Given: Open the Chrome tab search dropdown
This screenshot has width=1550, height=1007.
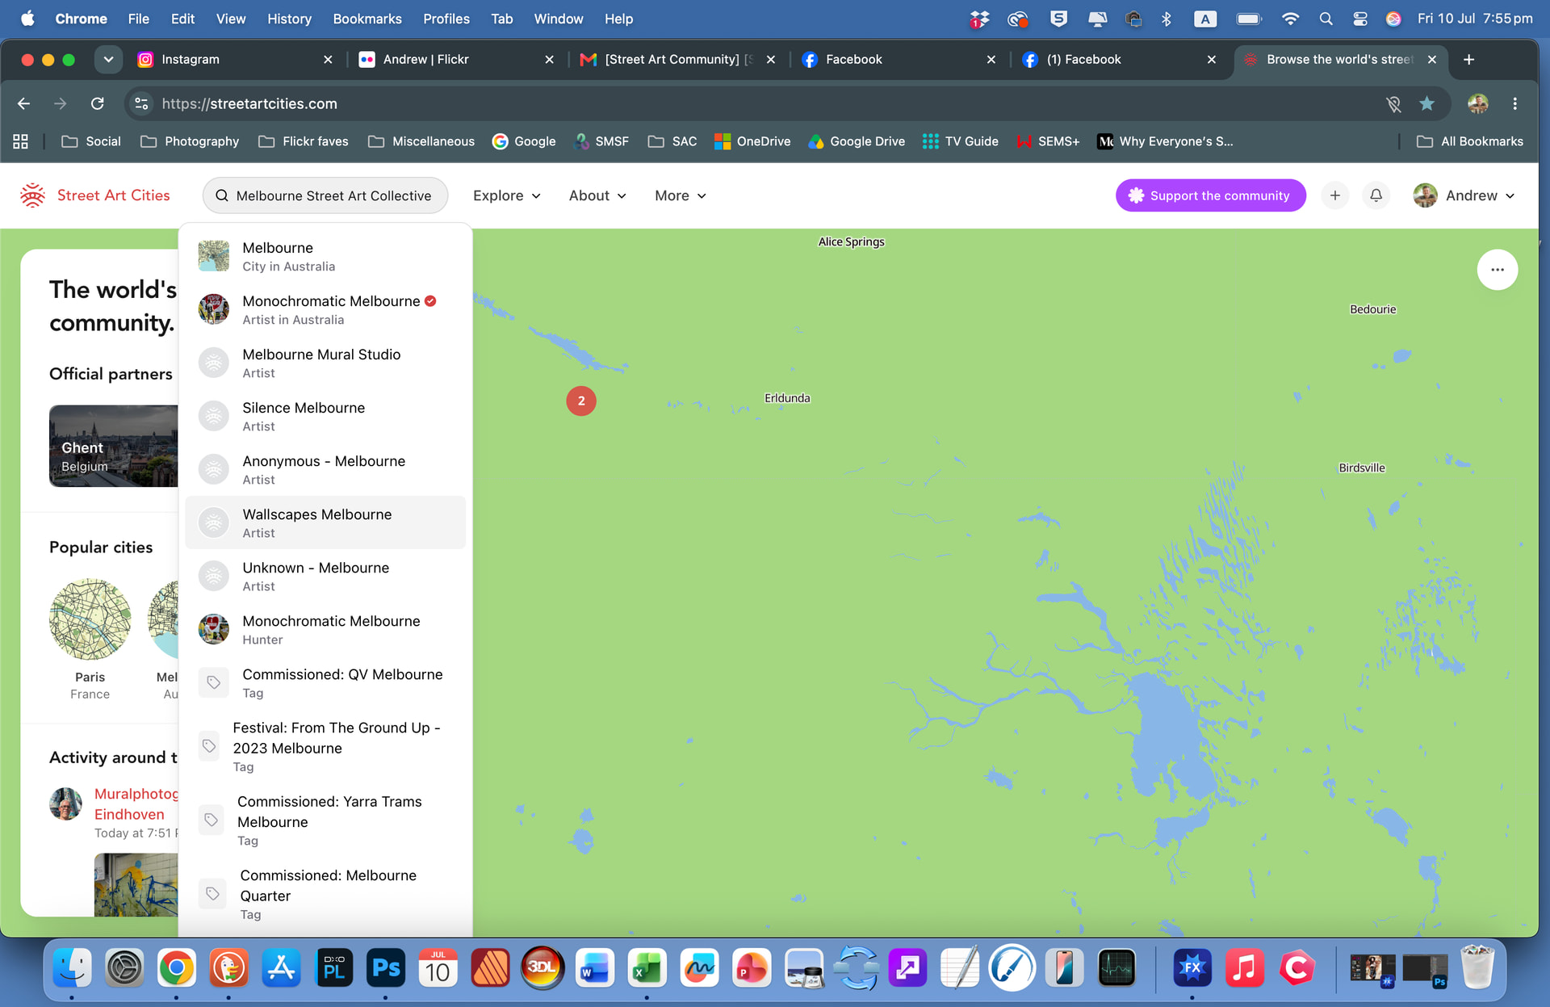Looking at the screenshot, I should 108,59.
